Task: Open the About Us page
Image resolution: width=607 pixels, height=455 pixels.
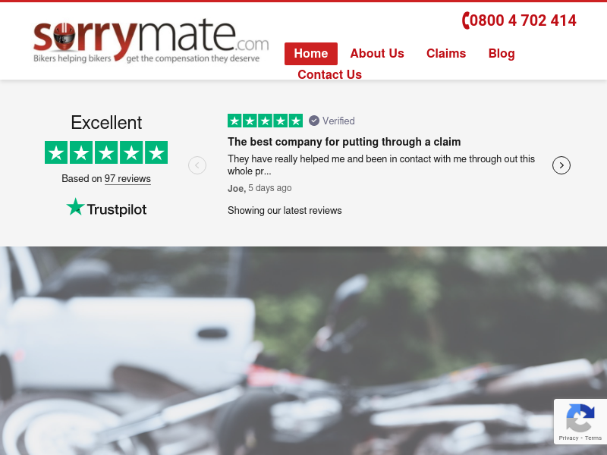Action: coord(377,53)
